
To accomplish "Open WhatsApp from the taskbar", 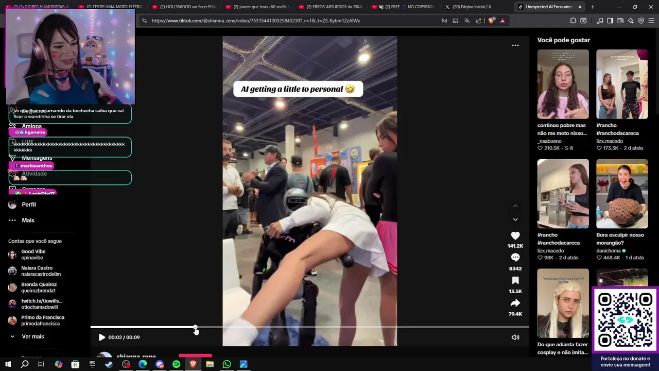I will [227, 364].
